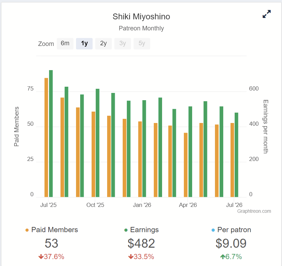
Task: Toggle the Paid Members legend series
Action: [51, 230]
